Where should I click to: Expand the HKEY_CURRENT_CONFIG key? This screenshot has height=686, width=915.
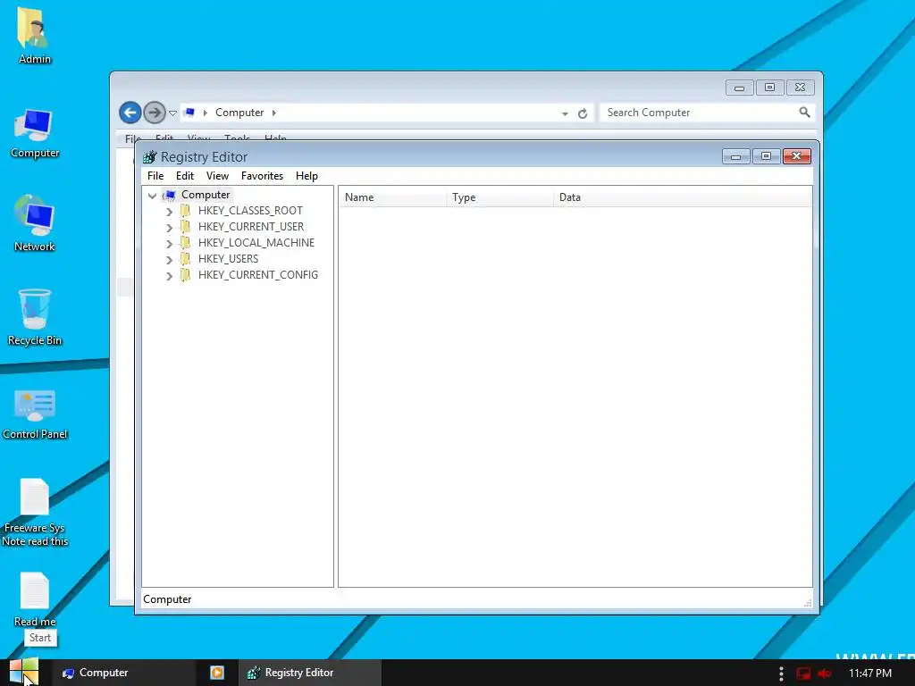click(x=169, y=276)
